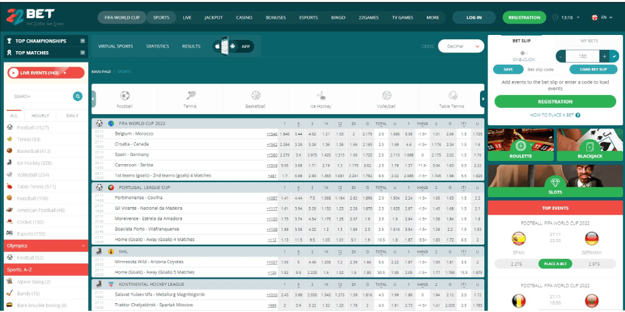Confirm the one-click amount with the checkmark
This screenshot has width=625, height=312.
coord(614,56)
